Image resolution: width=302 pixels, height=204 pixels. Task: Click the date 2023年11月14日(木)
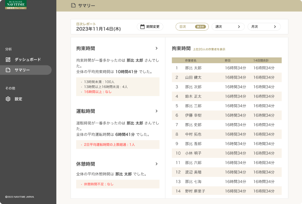tap(99, 29)
